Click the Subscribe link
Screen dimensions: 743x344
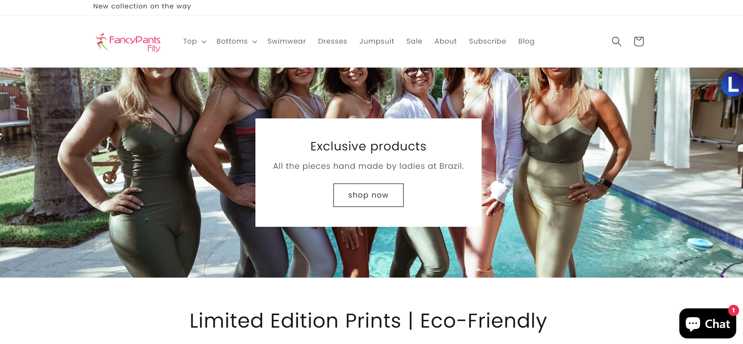click(488, 41)
